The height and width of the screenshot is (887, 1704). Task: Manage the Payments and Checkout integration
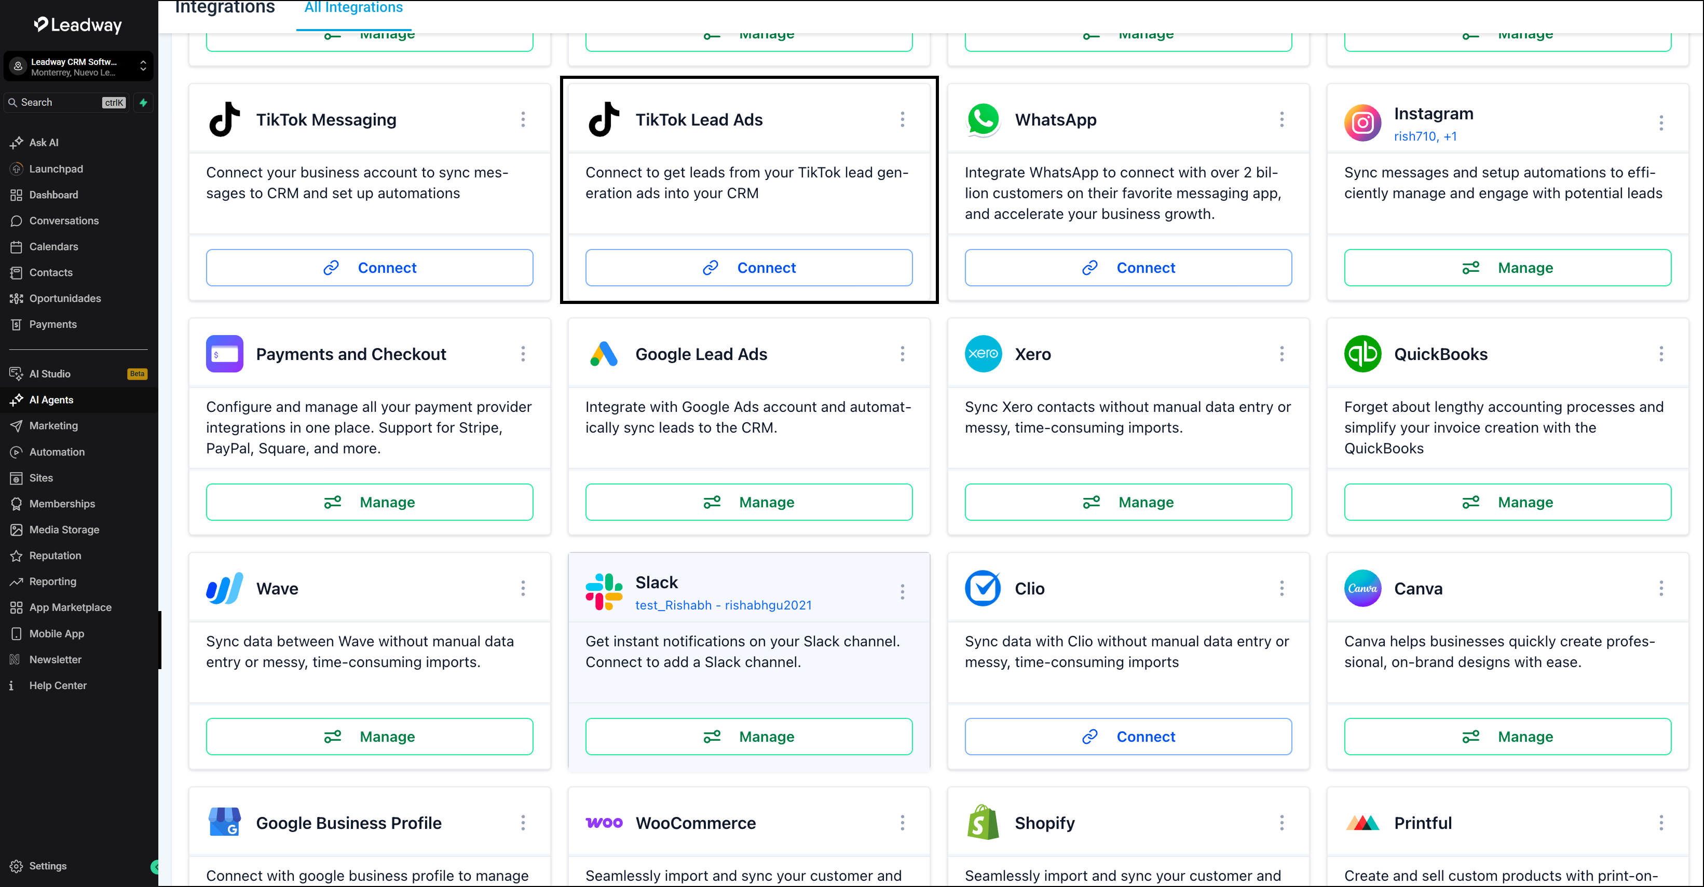click(x=370, y=502)
